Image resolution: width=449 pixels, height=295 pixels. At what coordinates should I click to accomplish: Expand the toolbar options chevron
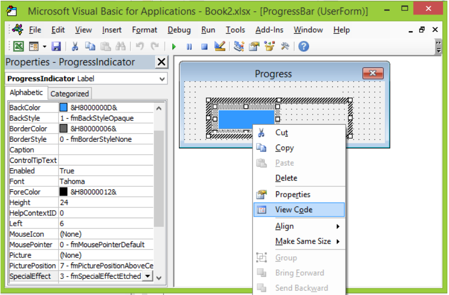[x=438, y=47]
